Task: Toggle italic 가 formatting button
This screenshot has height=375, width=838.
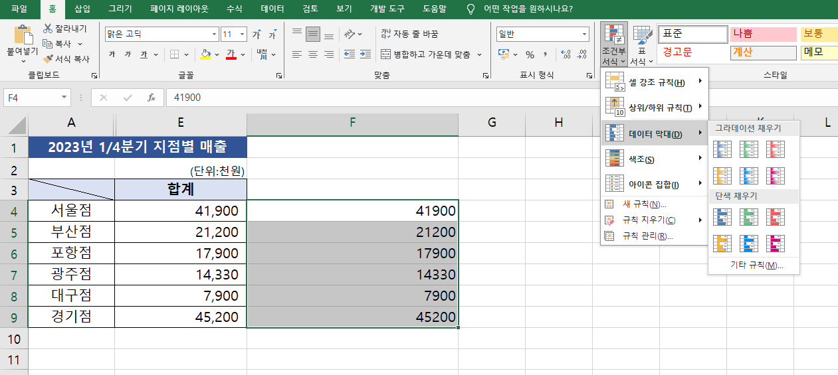Action: [128, 54]
